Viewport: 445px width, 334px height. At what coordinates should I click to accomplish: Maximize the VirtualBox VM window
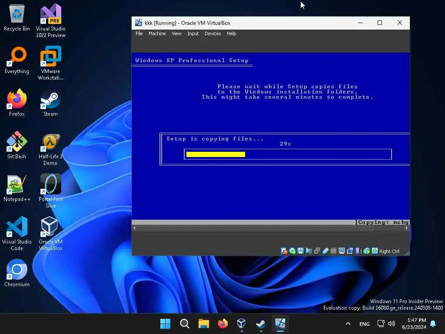coord(380,23)
